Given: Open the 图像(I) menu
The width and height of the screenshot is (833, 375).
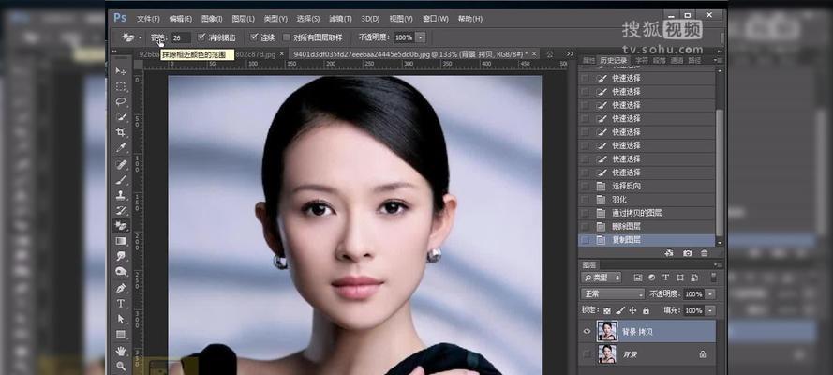Looking at the screenshot, I should [x=212, y=19].
